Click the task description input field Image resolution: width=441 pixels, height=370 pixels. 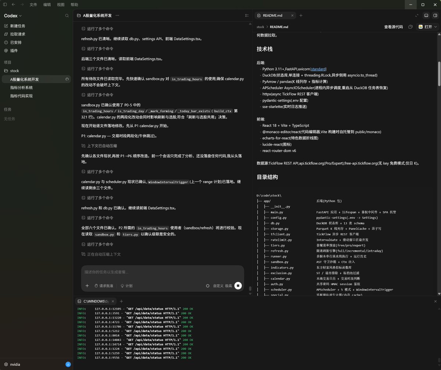pyautogui.click(x=162, y=272)
